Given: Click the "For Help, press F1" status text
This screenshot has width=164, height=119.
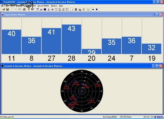Looking at the screenshot, I should tap(7, 117).
